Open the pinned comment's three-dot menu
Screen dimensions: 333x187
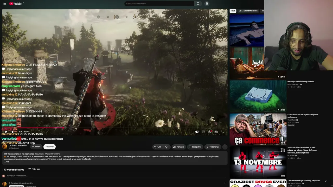click(x=225, y=183)
